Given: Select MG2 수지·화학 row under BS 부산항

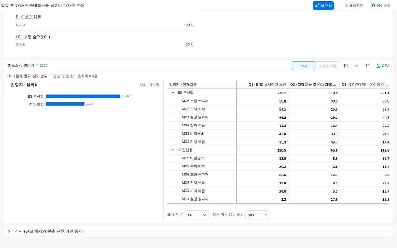Looking at the screenshot, I should pyautogui.click(x=278, y=109).
